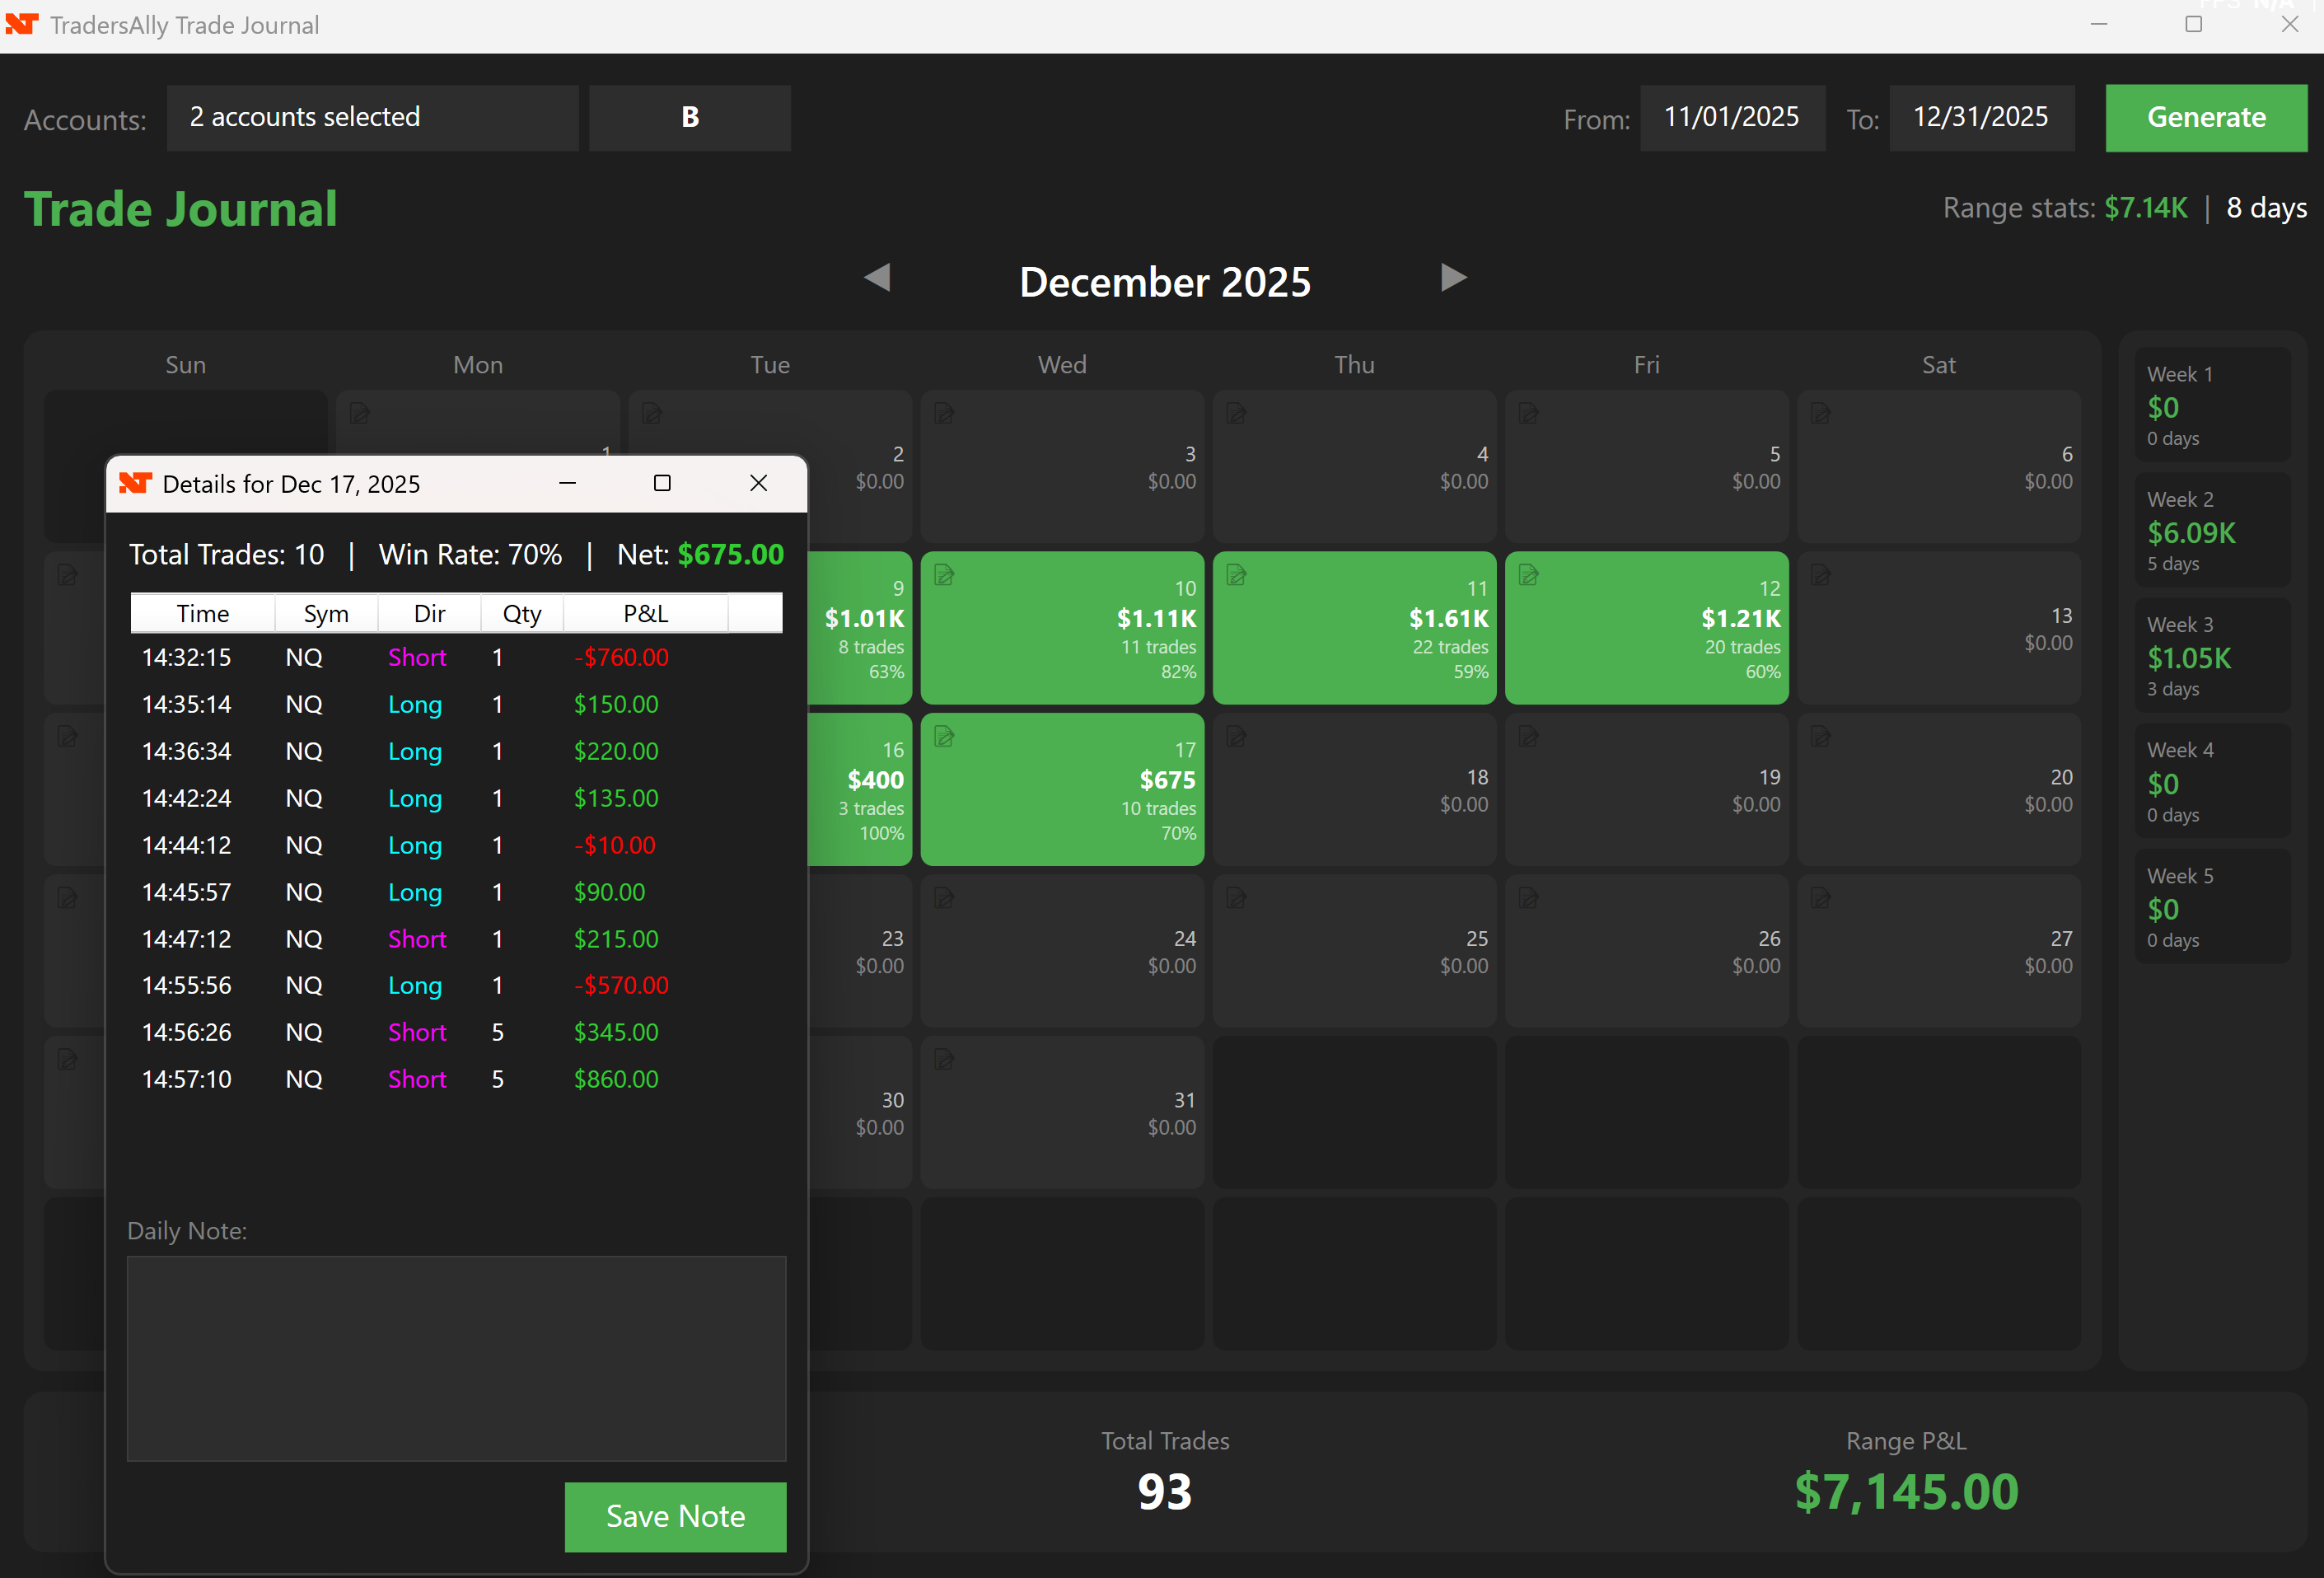2324x1578 pixels.
Task: Click the note icon on December 10 cell
Action: coord(944,575)
